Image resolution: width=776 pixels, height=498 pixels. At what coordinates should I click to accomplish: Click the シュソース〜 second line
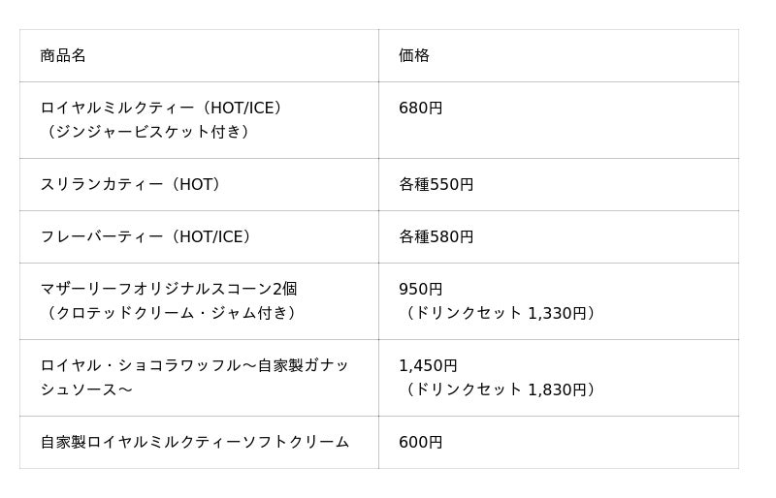86,389
